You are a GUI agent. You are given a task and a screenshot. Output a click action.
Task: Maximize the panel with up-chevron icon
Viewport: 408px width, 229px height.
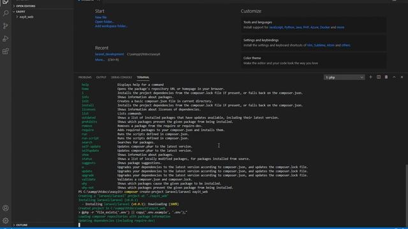[x=394, y=77]
